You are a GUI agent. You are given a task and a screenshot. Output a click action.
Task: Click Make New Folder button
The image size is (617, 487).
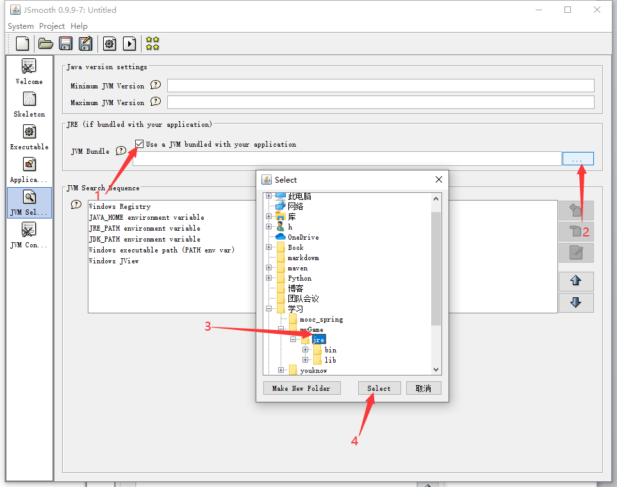(302, 388)
